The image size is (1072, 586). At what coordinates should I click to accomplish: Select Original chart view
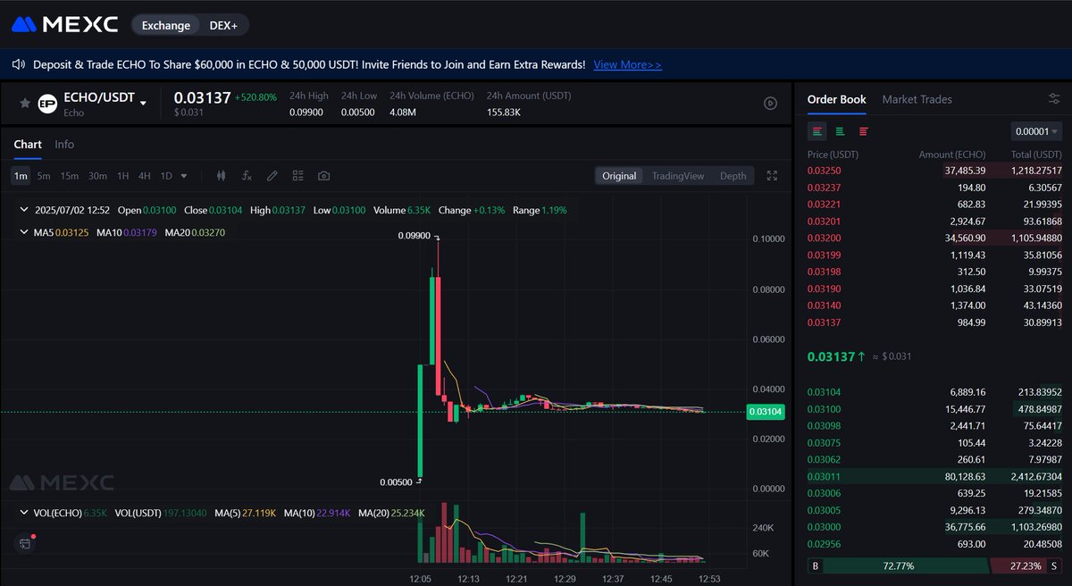[x=619, y=176]
